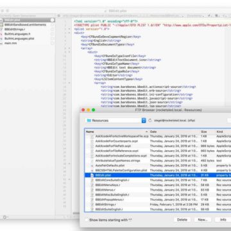Sort FTP listing by Name column
This screenshot has width=231, height=231.
tap(117, 132)
